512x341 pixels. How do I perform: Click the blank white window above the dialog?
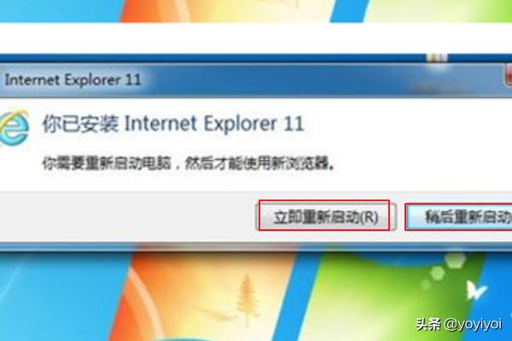pyautogui.click(x=256, y=38)
